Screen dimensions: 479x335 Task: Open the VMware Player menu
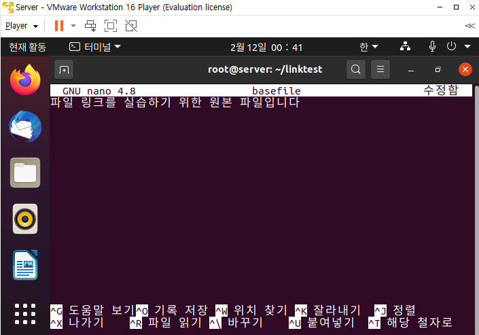21,26
